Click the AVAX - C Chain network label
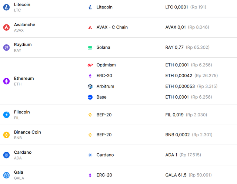 tap(112, 27)
